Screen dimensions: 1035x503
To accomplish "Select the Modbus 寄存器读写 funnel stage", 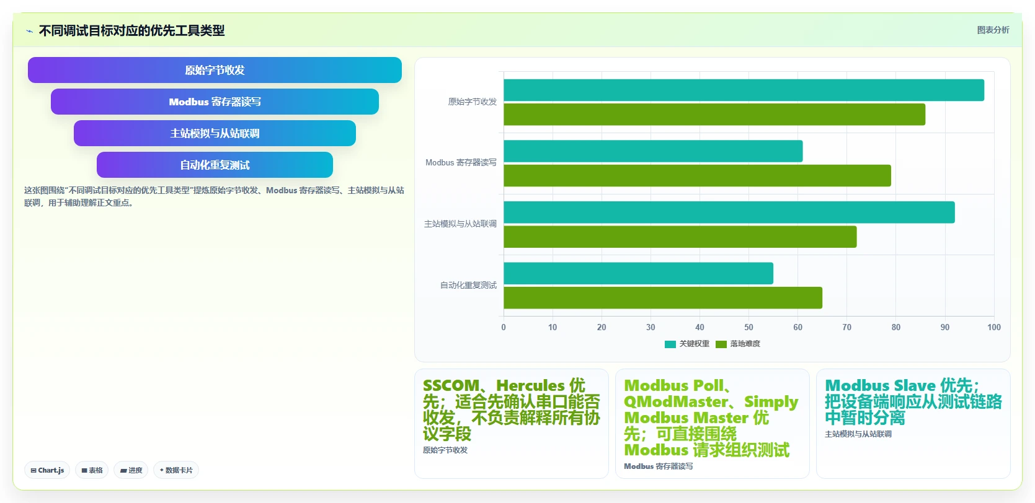I will pyautogui.click(x=215, y=102).
